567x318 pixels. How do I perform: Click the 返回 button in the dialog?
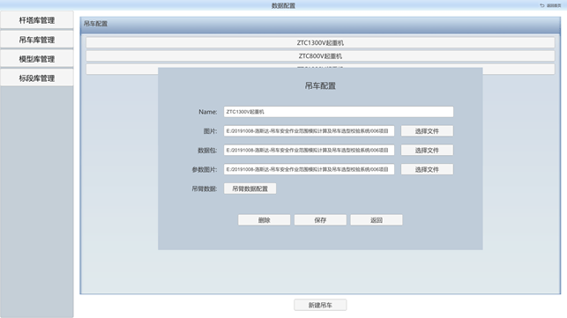[377, 220]
